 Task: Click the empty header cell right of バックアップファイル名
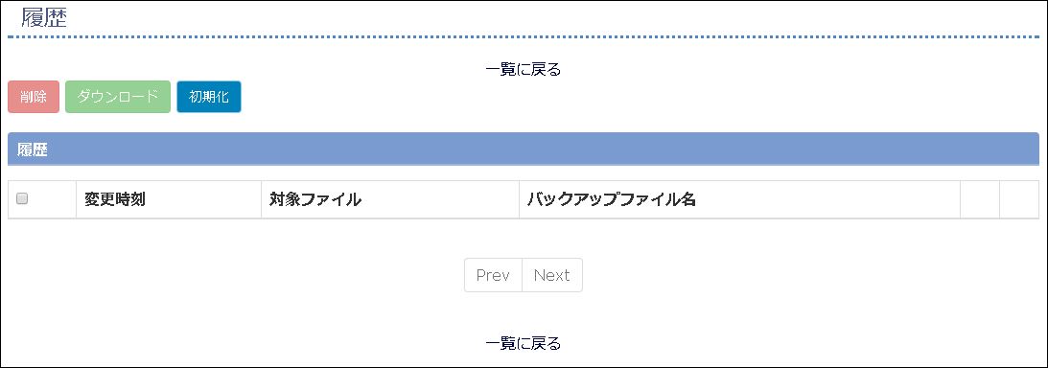[x=980, y=199]
